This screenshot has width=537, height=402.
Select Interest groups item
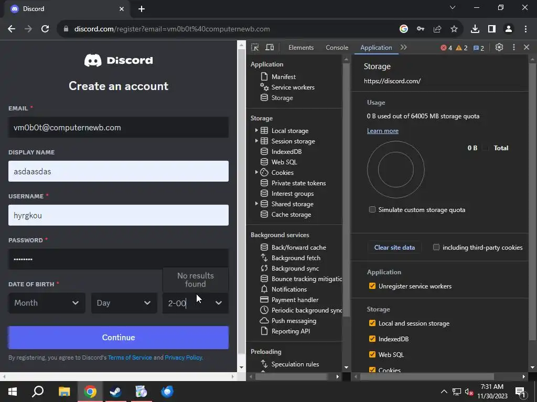[292, 194]
